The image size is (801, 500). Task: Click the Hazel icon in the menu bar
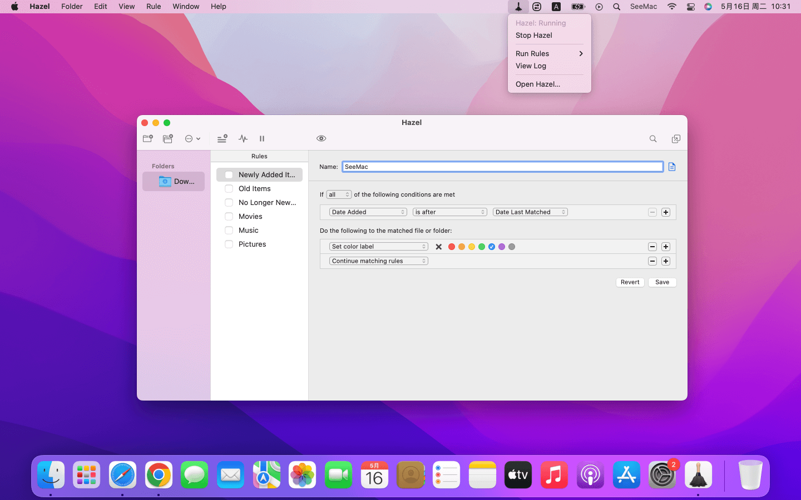[x=518, y=7]
